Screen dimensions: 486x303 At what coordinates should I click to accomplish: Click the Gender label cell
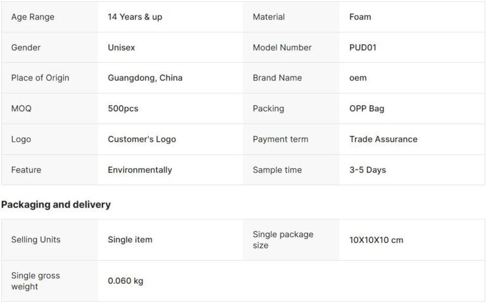pos(26,47)
